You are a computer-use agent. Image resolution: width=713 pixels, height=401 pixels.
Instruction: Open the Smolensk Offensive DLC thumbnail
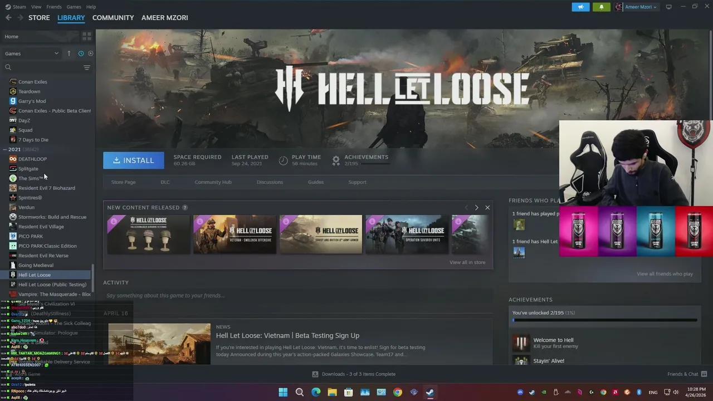[x=235, y=234]
